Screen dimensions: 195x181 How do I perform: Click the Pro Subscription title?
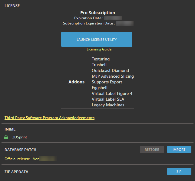click(97, 13)
